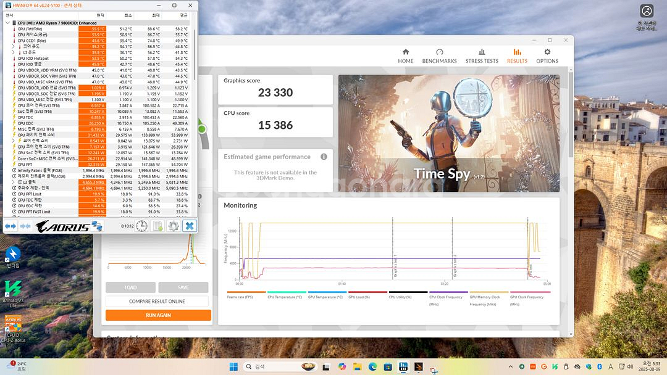
Task: Click the info icon beside Estimated game performance
Action: click(324, 157)
